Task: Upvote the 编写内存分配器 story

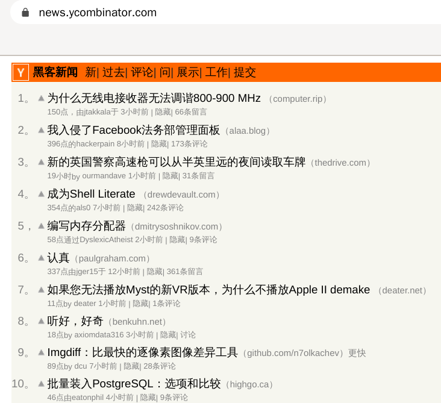Action: [x=41, y=225]
